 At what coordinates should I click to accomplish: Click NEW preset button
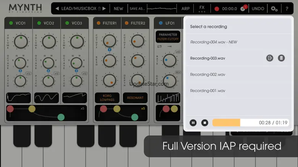[118, 9]
